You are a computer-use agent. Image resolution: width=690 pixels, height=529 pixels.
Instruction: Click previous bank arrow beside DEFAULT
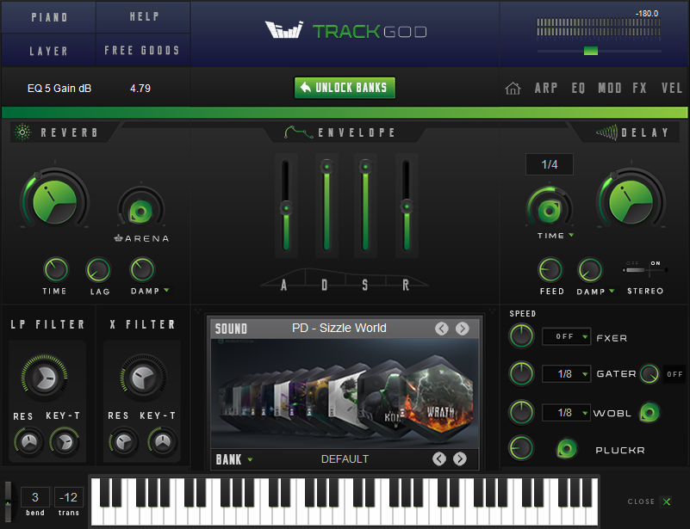(x=439, y=458)
